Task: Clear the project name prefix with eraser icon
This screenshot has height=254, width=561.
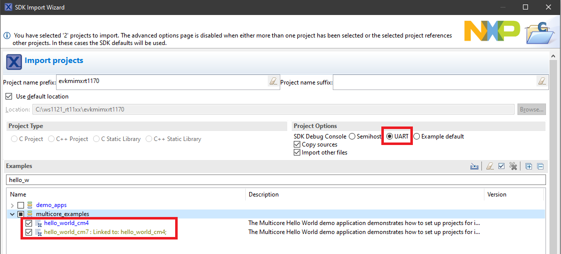Action: [x=273, y=81]
